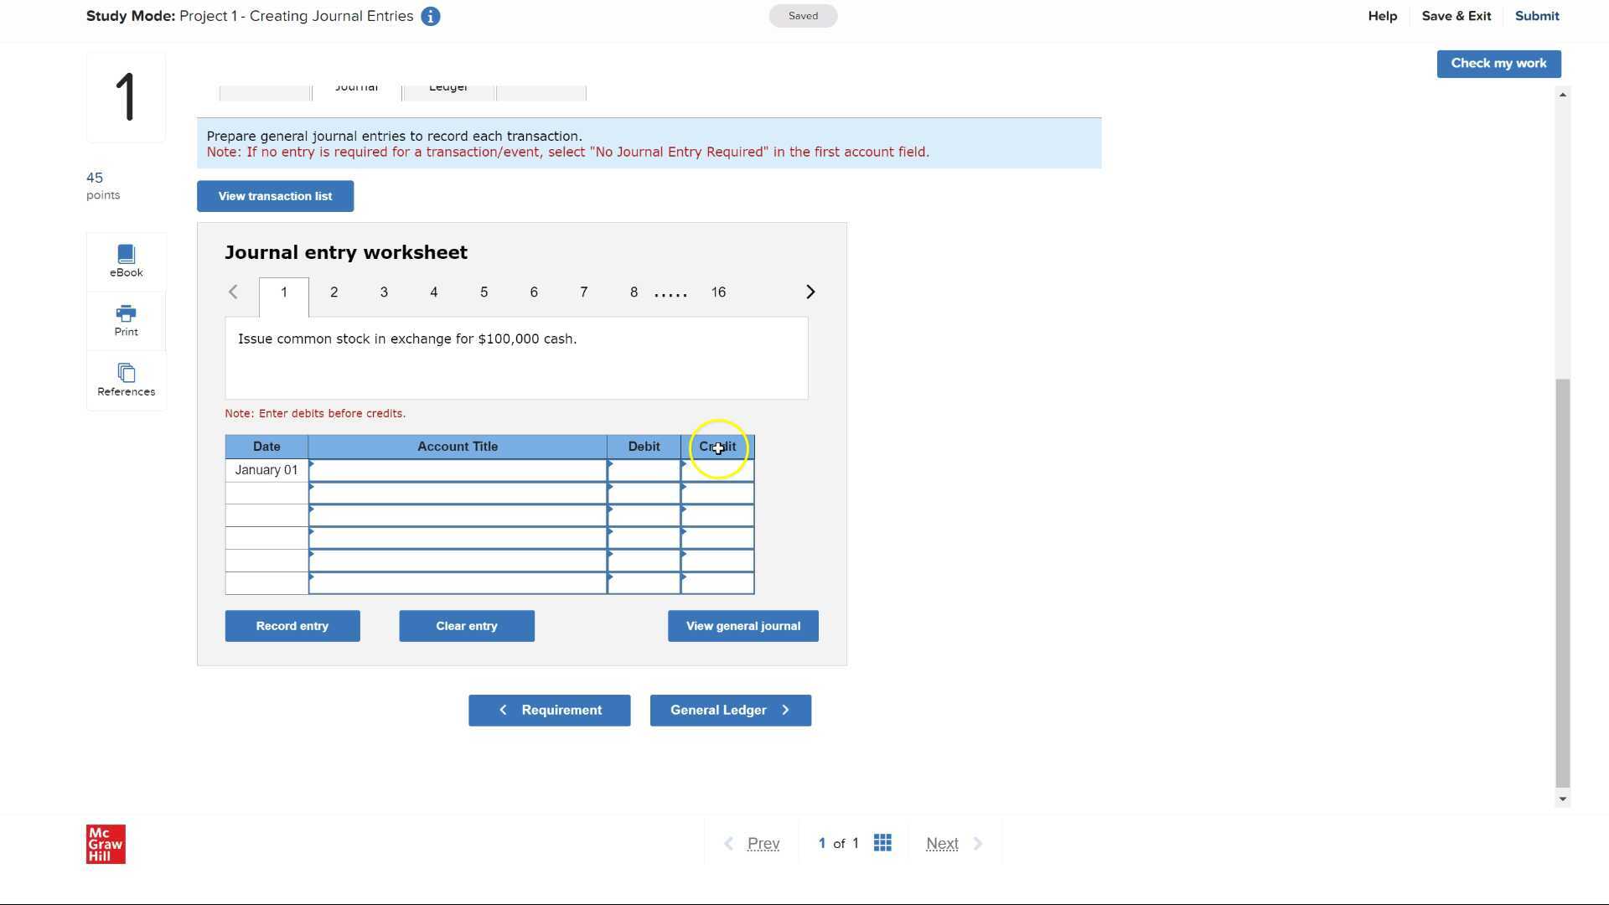Screen dimensions: 1609x905
Task: Click the McGraw Hill logo
Action: pos(106,844)
